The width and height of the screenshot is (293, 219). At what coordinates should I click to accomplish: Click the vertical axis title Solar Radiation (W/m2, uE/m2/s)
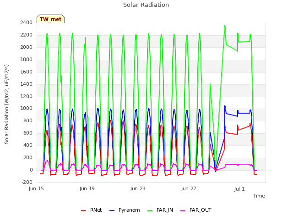(x=6, y=104)
